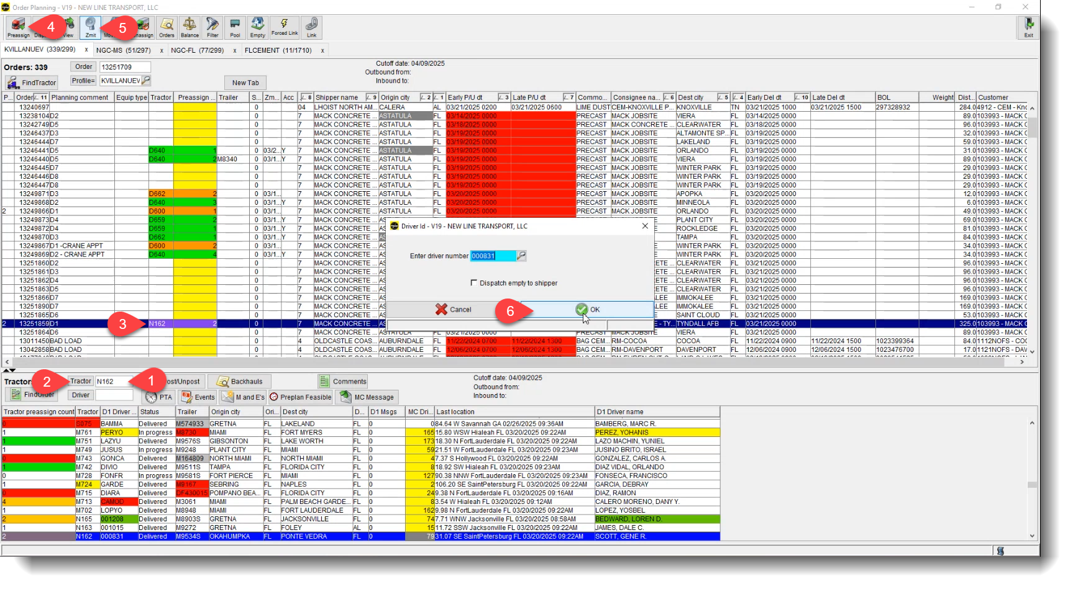Image resolution: width=1073 pixels, height=589 pixels.
Task: Select the FLCEMENT tab
Action: click(278, 50)
